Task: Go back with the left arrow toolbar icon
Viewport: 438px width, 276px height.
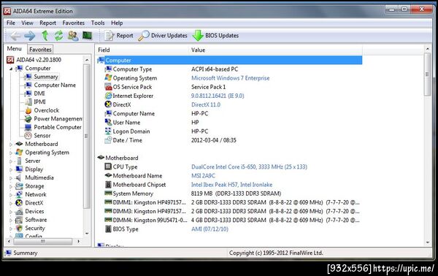Action: [15, 36]
